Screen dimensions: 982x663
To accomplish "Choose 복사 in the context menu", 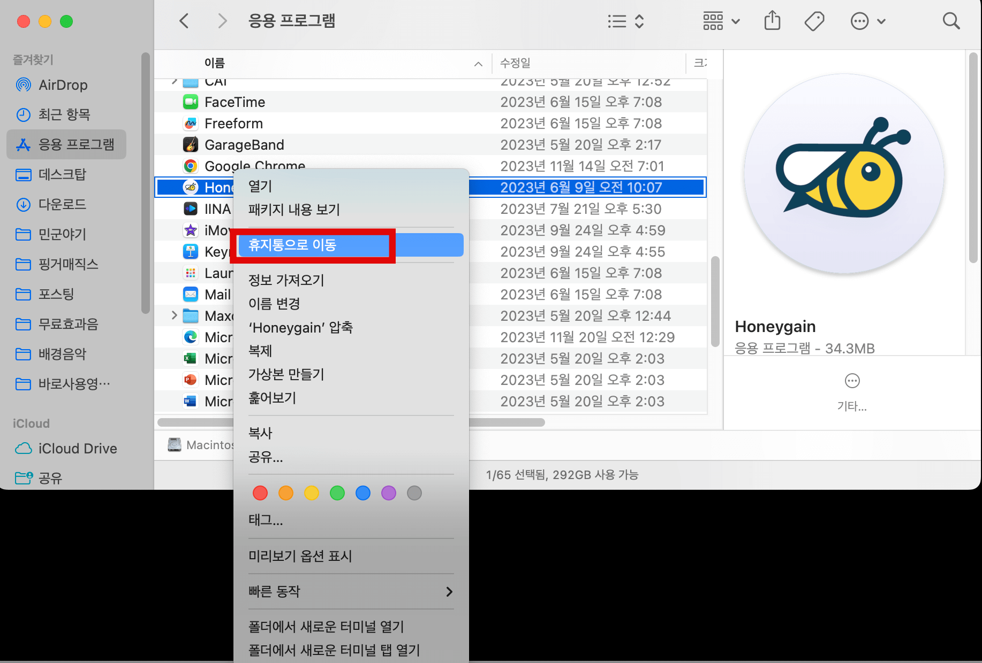I will coord(351,433).
